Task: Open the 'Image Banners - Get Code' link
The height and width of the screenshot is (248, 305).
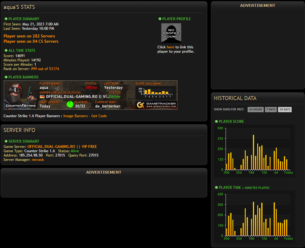Action: 85,116
